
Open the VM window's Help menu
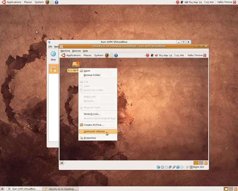coord(85,51)
